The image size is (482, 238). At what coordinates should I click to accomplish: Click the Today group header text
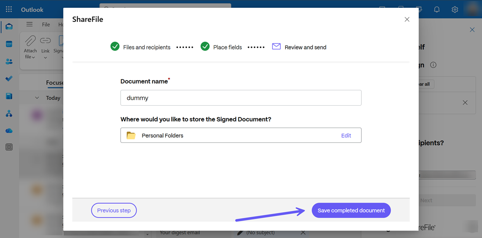pyautogui.click(x=53, y=98)
